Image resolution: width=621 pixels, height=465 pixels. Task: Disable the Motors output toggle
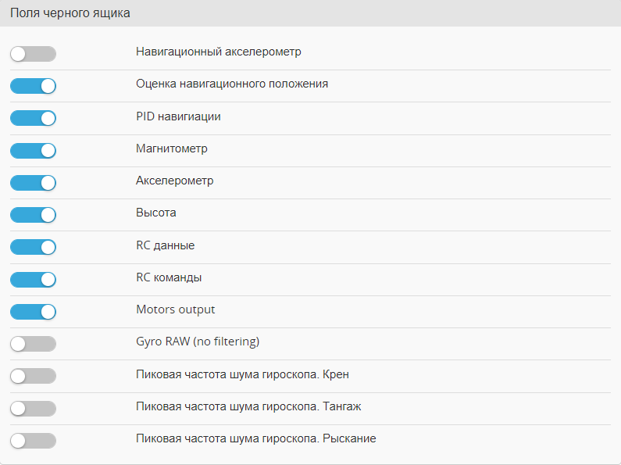pos(33,312)
